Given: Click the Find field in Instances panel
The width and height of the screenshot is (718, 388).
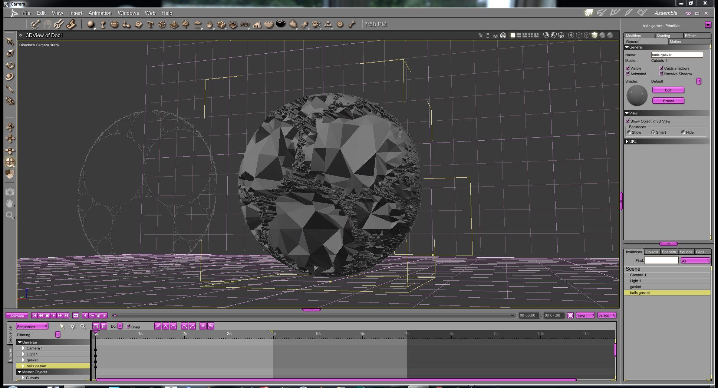Looking at the screenshot, I should 661,260.
